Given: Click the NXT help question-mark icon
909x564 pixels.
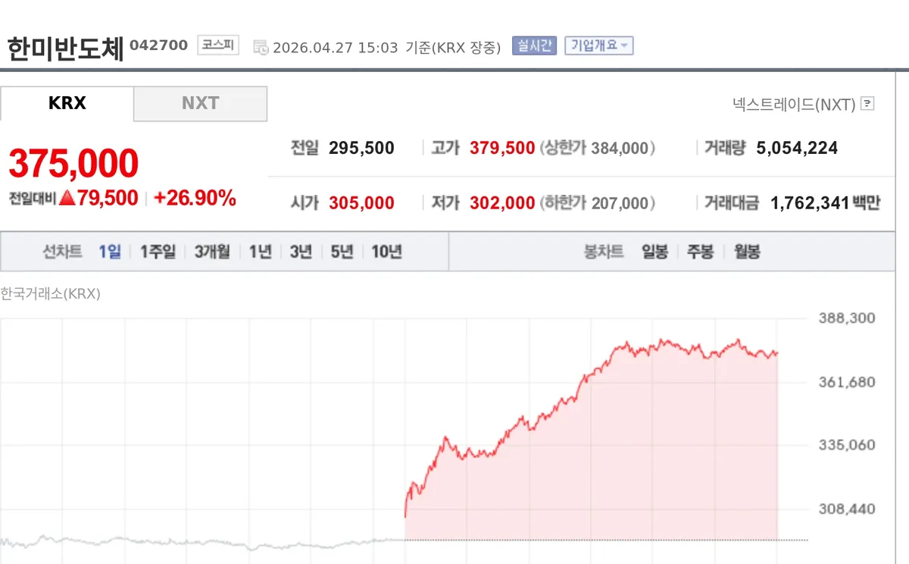Looking at the screenshot, I should [868, 104].
